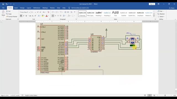The image size is (177, 99).
Task: Switch to Read Mode view
Action: click(x=145, y=95)
